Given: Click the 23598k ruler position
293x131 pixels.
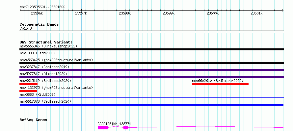Looking at the screenshot, I should pos(125,13).
